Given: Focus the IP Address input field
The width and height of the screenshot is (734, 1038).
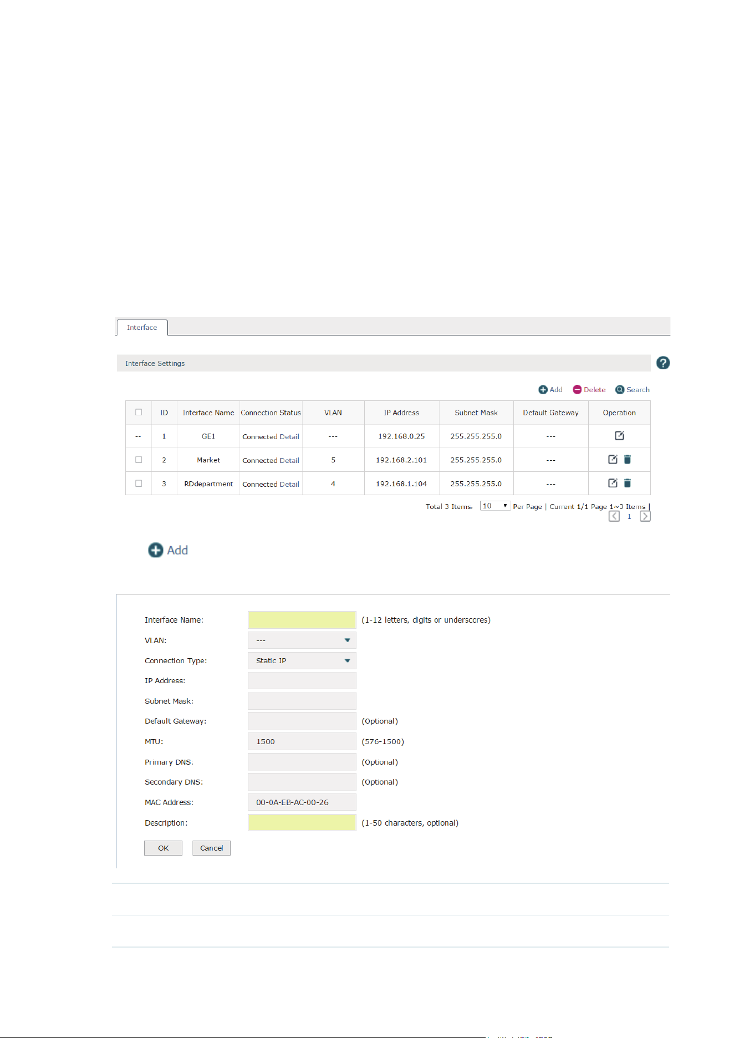Looking at the screenshot, I should [302, 681].
